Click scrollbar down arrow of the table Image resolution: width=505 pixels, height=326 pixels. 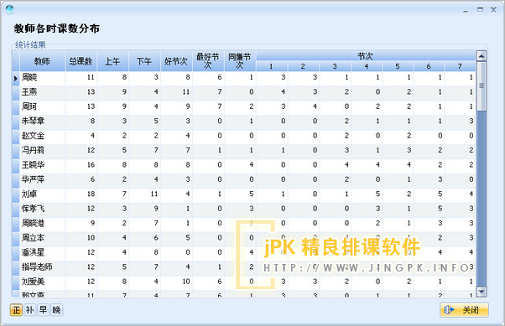pyautogui.click(x=482, y=292)
